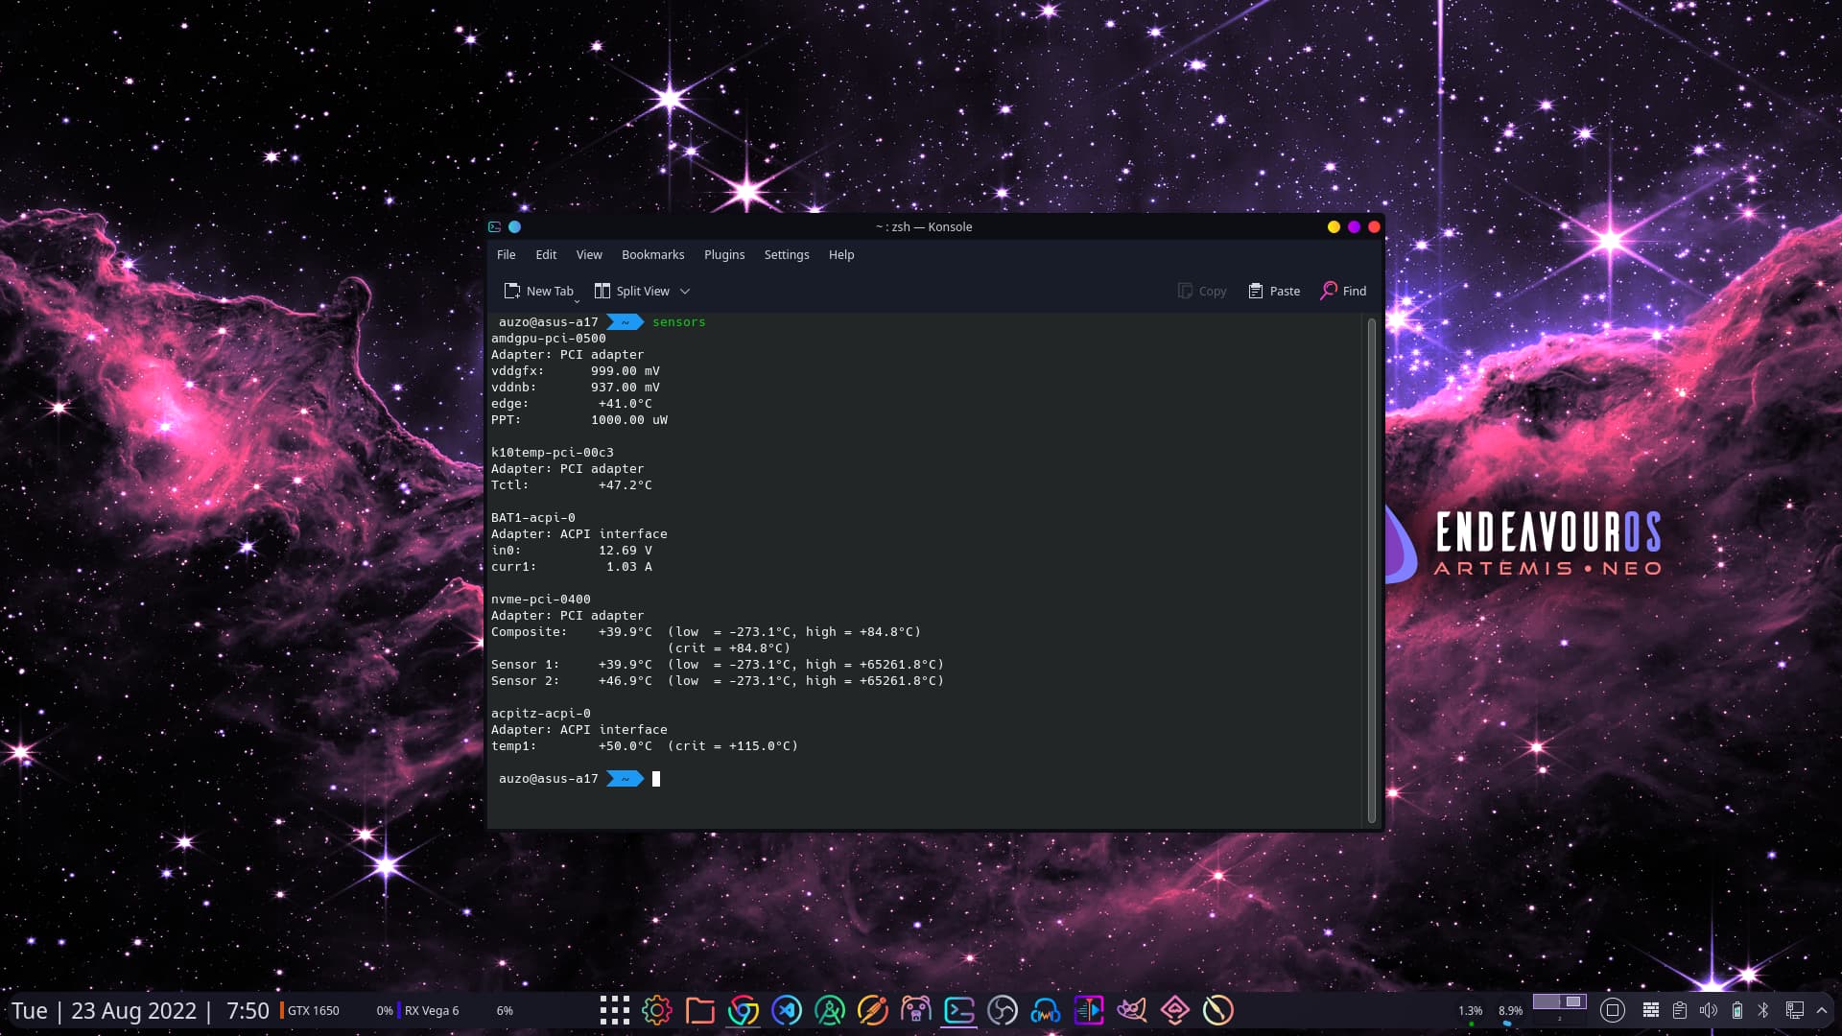Open the Dolphin file manager folder icon
The height and width of the screenshot is (1036, 1842).
(699, 1009)
